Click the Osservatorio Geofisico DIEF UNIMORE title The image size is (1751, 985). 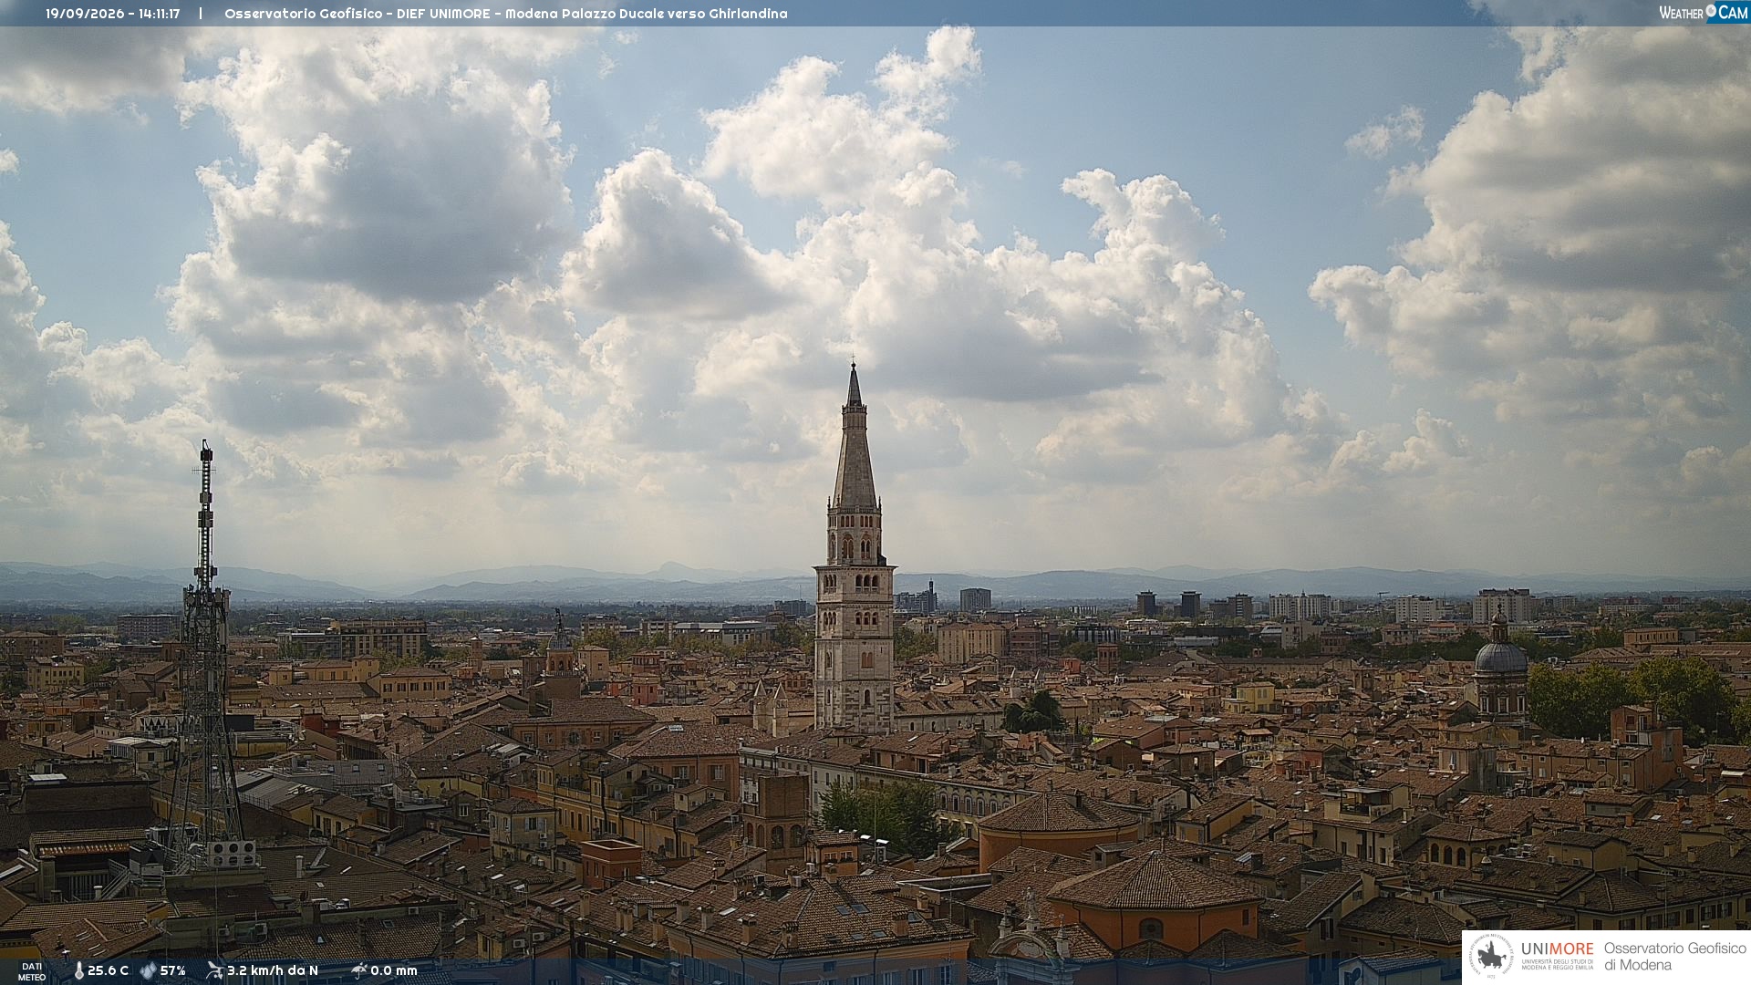point(357,14)
